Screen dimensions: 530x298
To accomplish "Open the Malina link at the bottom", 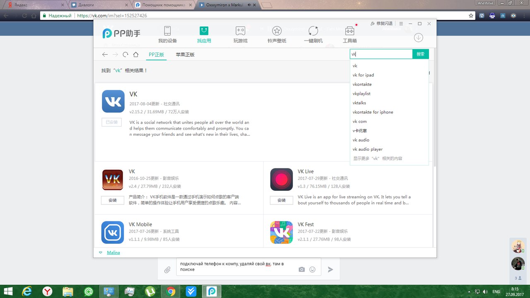I will tap(113, 252).
